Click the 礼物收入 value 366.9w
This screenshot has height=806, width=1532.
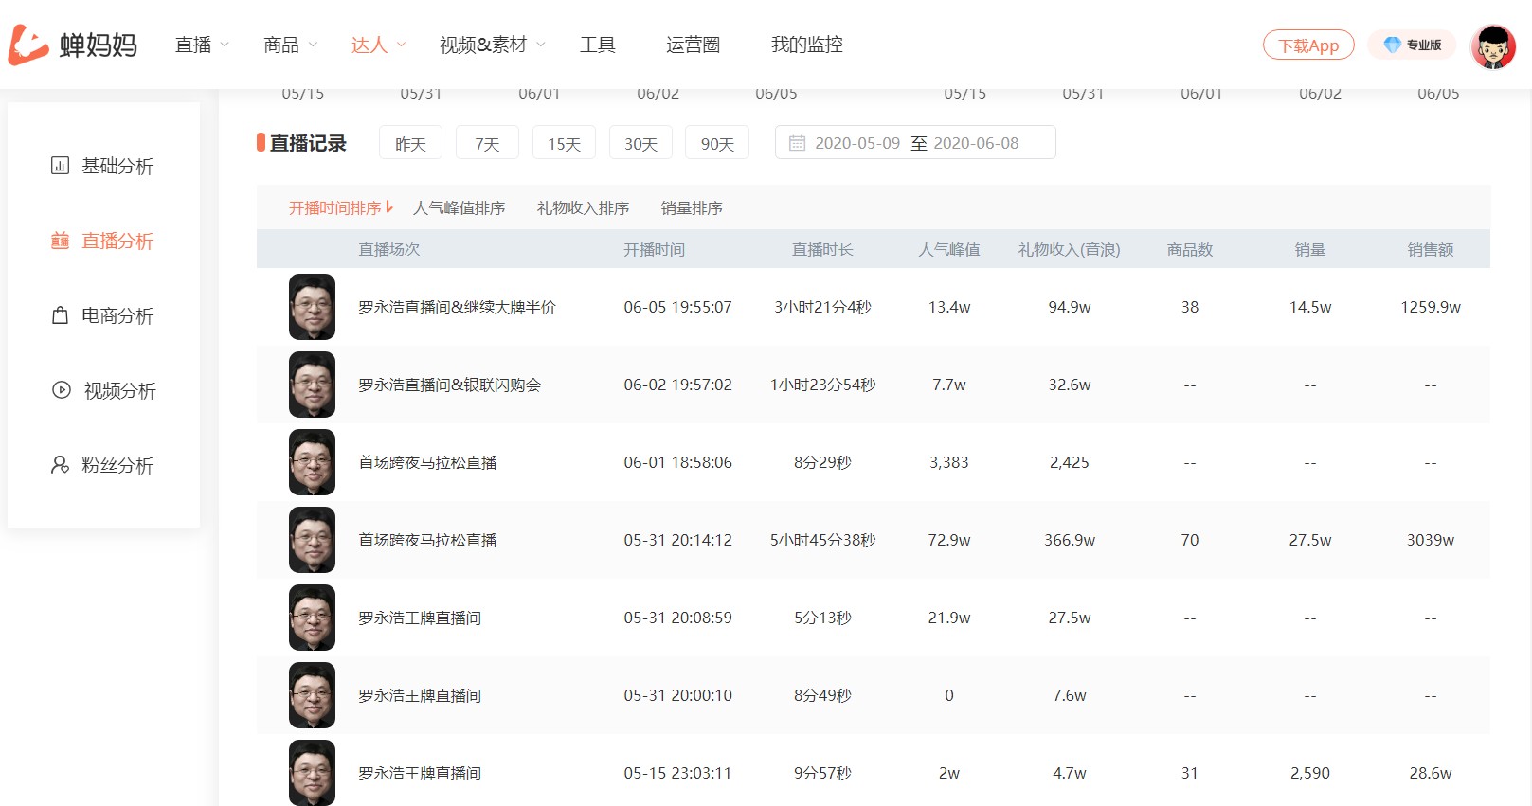pos(1069,540)
